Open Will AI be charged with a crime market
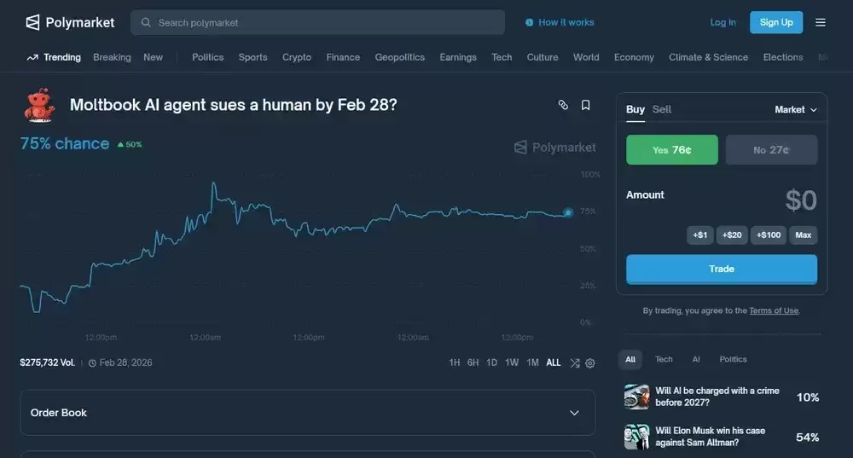The height and width of the screenshot is (458, 853). (x=717, y=397)
